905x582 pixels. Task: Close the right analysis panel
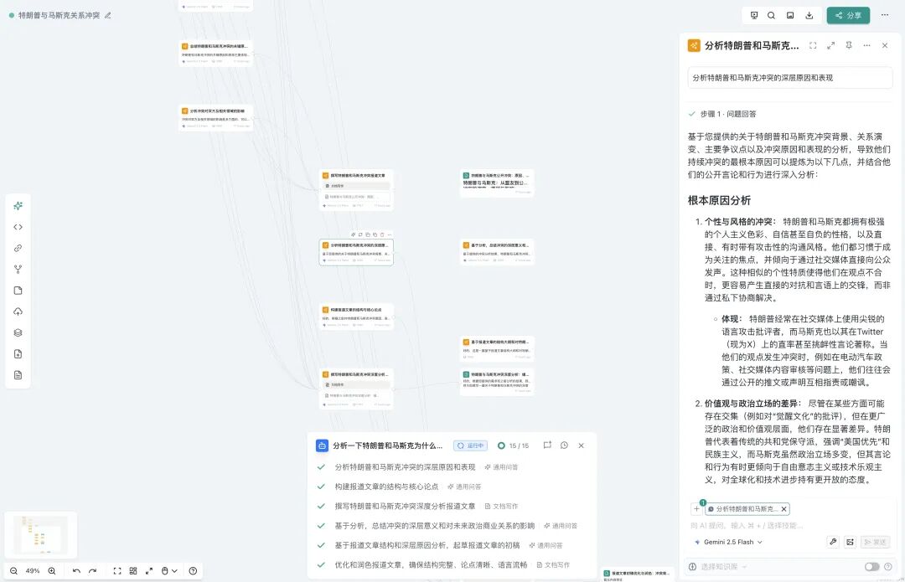pyautogui.click(x=885, y=45)
